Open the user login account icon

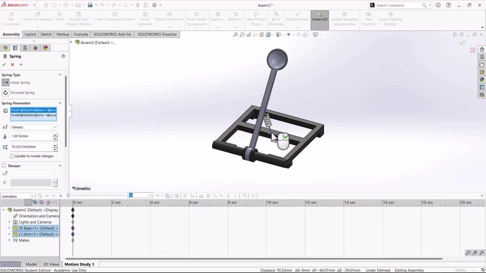pyautogui.click(x=438, y=5)
